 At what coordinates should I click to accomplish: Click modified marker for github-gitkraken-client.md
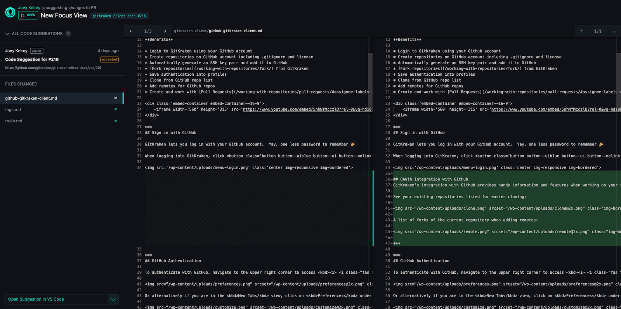click(116, 98)
